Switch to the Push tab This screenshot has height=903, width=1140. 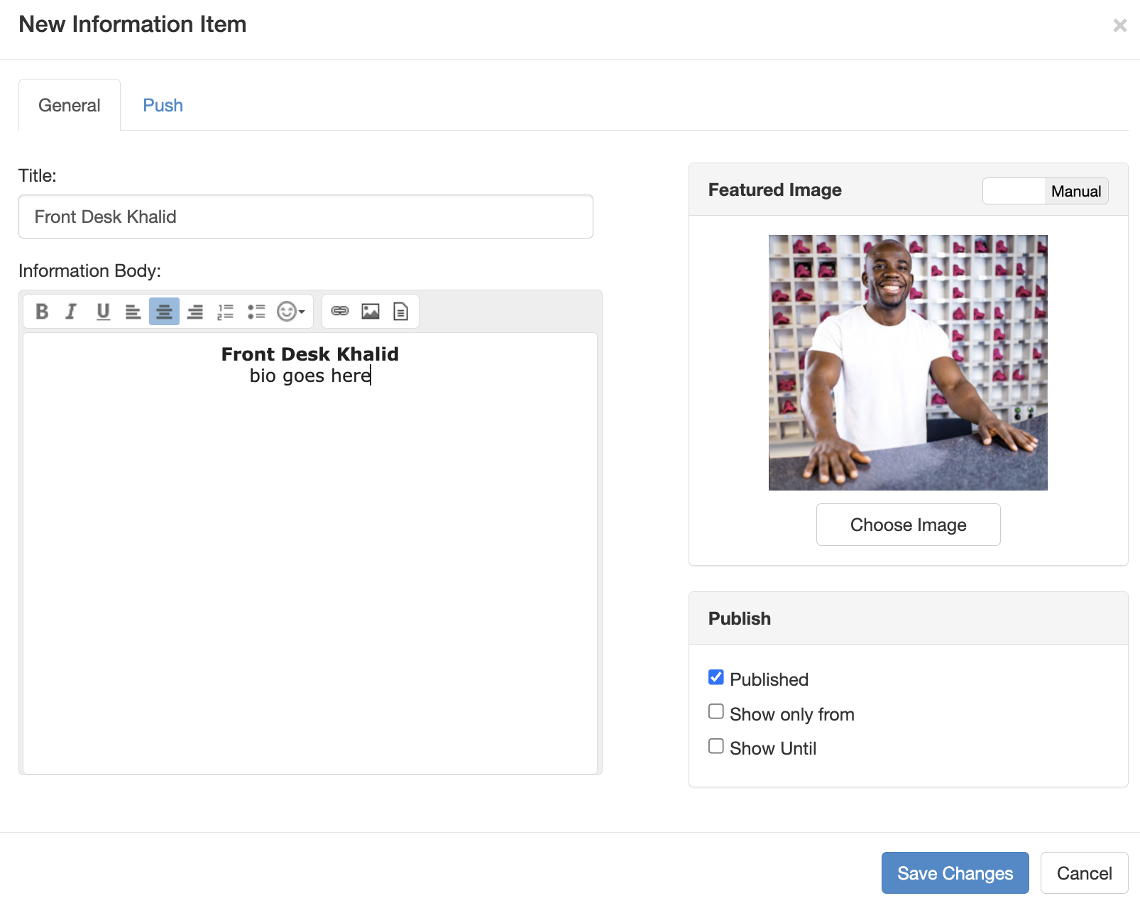coord(163,105)
